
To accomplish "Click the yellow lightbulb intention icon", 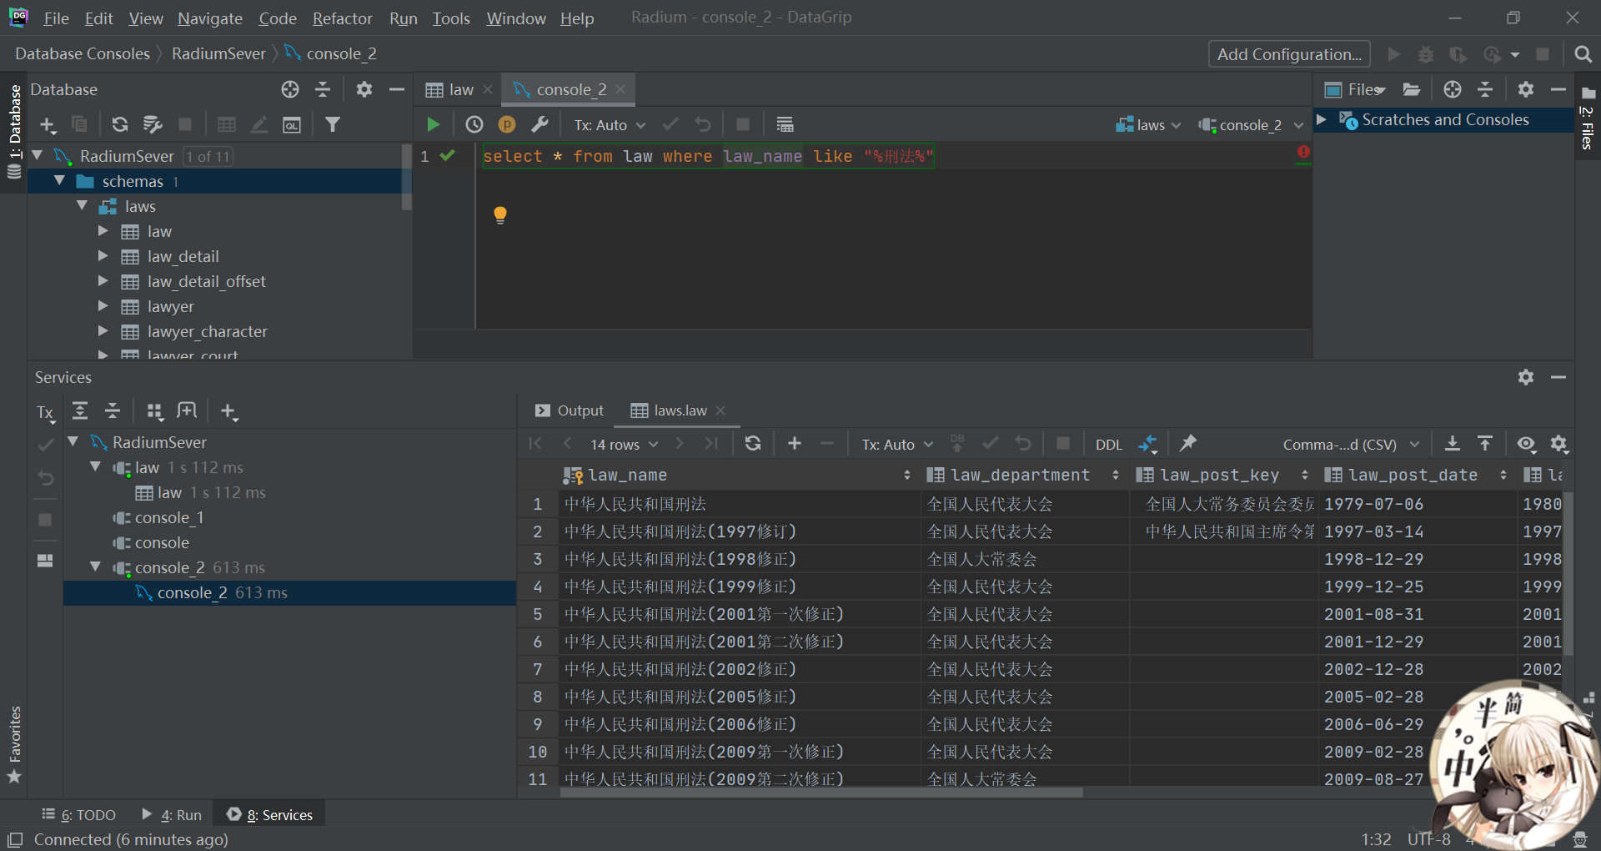I will pyautogui.click(x=500, y=215).
